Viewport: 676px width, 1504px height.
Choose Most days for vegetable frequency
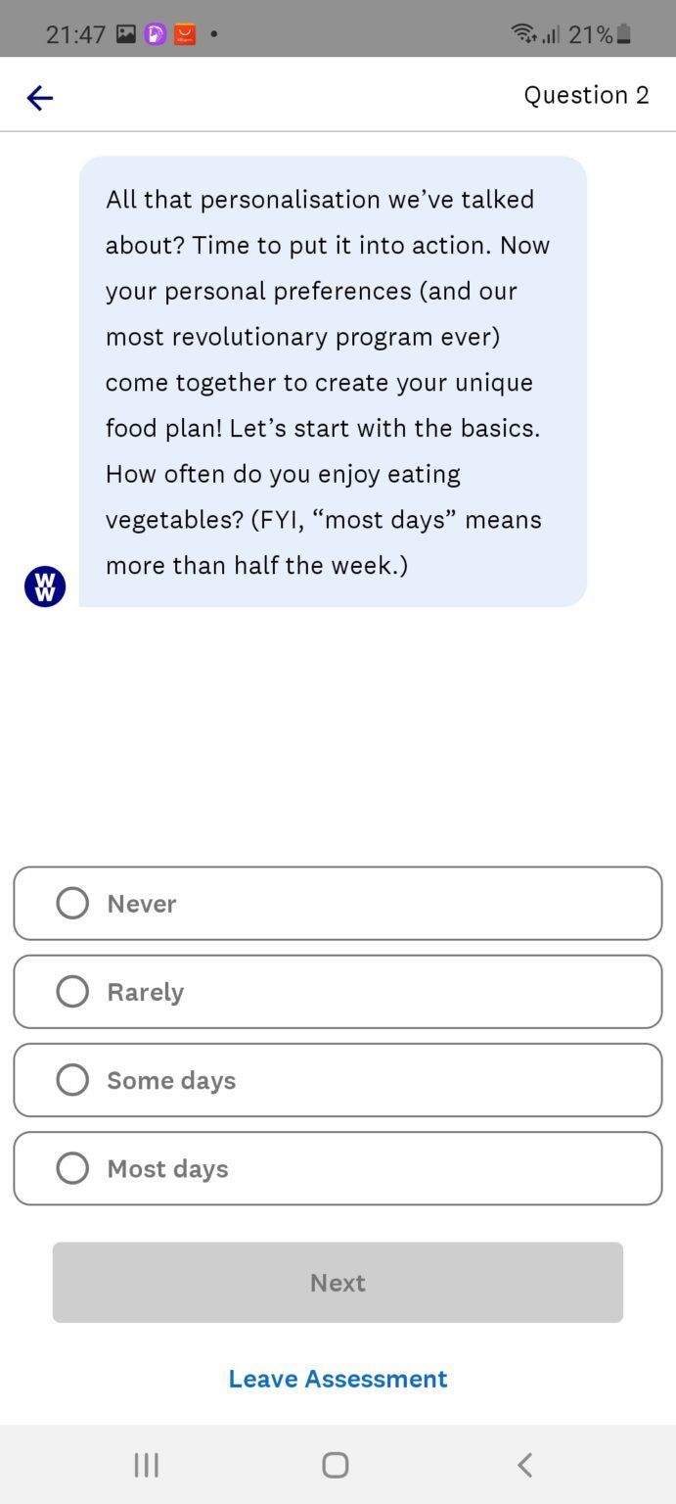[x=338, y=1168]
